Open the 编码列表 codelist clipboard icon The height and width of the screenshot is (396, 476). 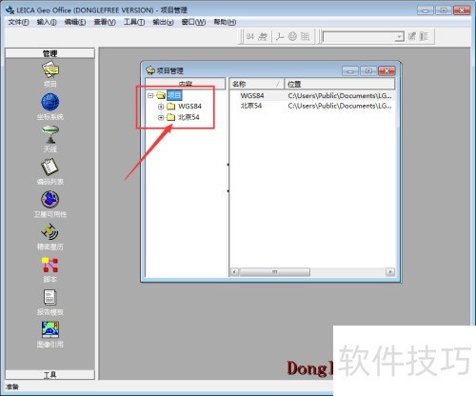click(50, 167)
